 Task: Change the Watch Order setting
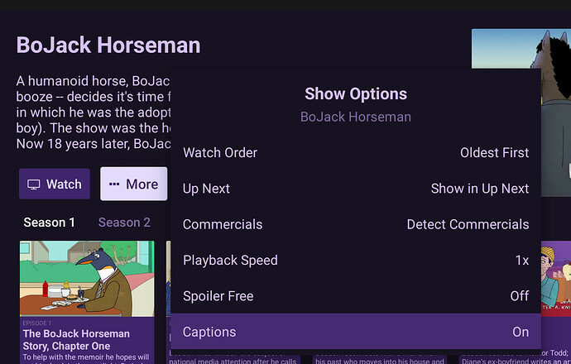pos(356,153)
